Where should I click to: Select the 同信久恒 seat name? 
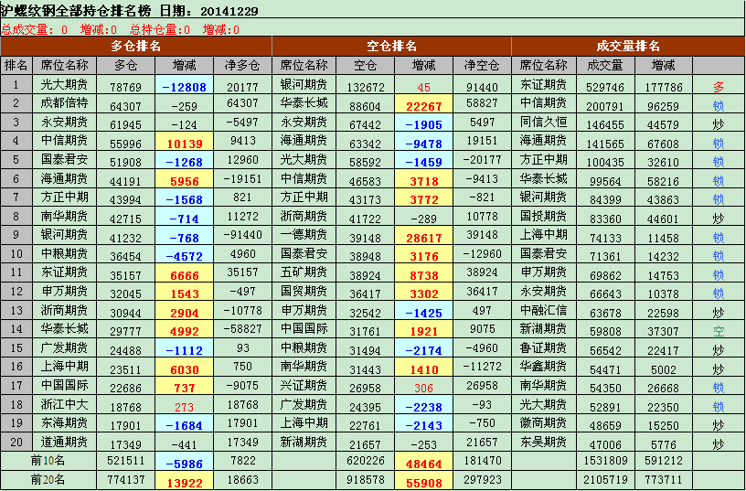point(543,122)
